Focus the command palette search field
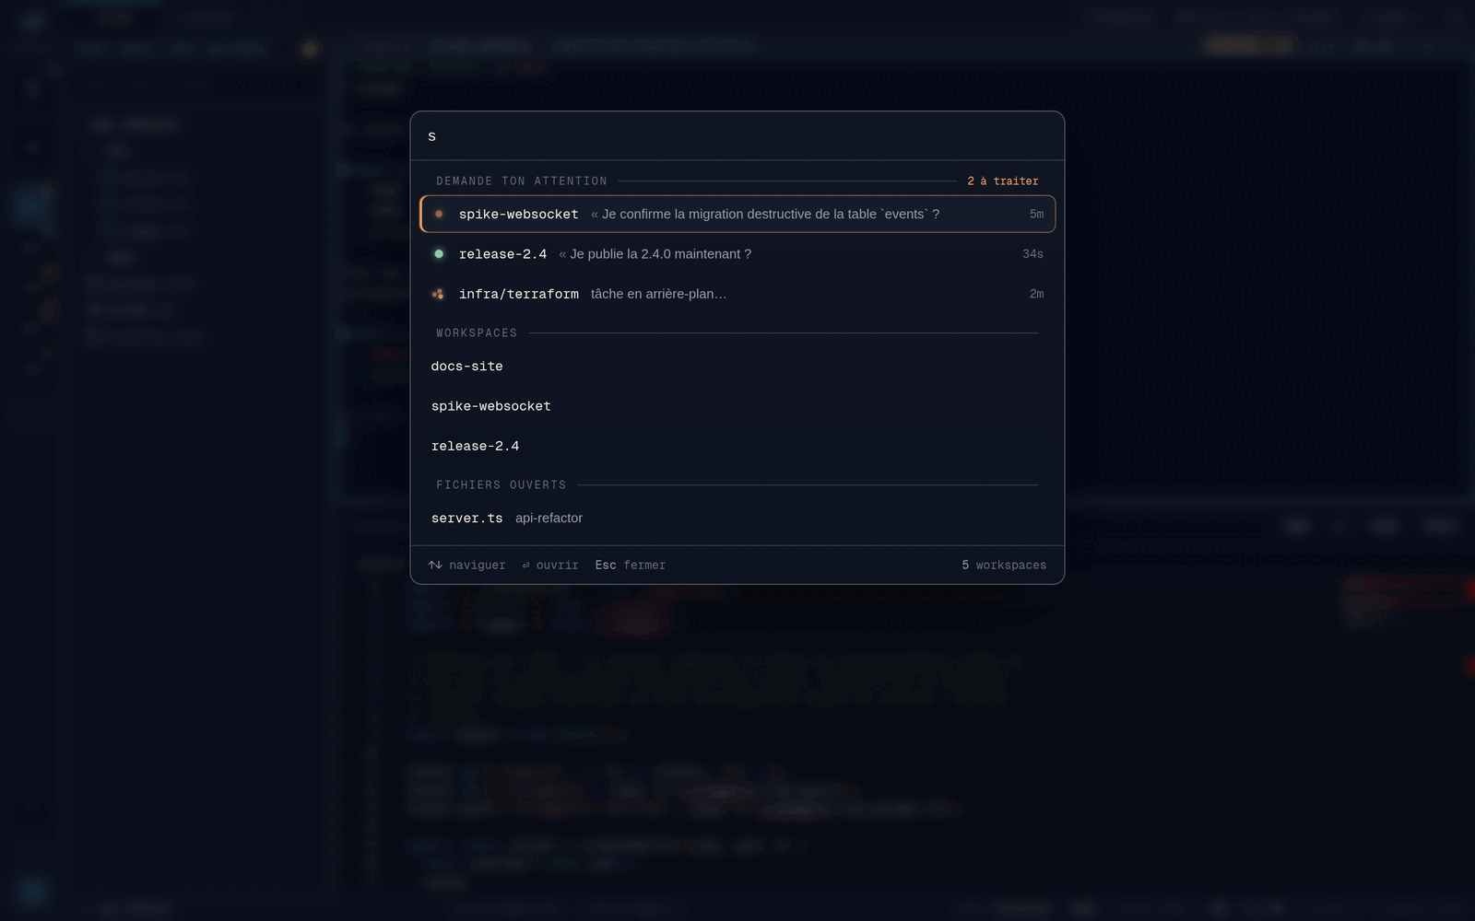The height and width of the screenshot is (921, 1475). click(x=737, y=136)
